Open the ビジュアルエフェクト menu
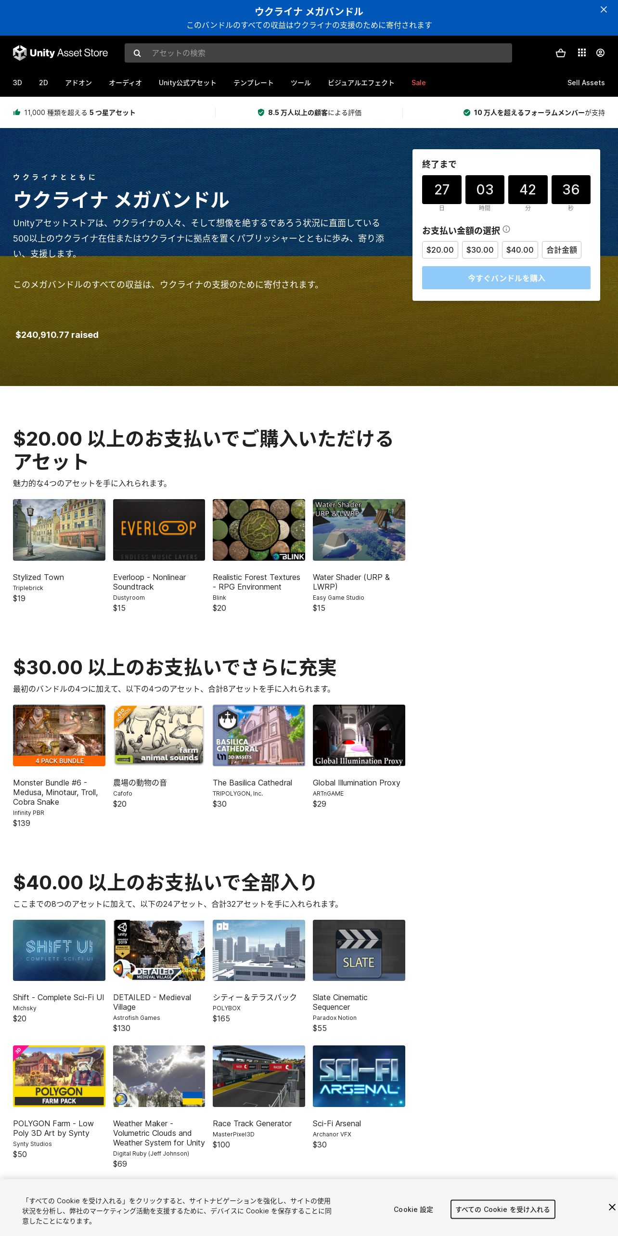The height and width of the screenshot is (1236, 618). point(361,83)
